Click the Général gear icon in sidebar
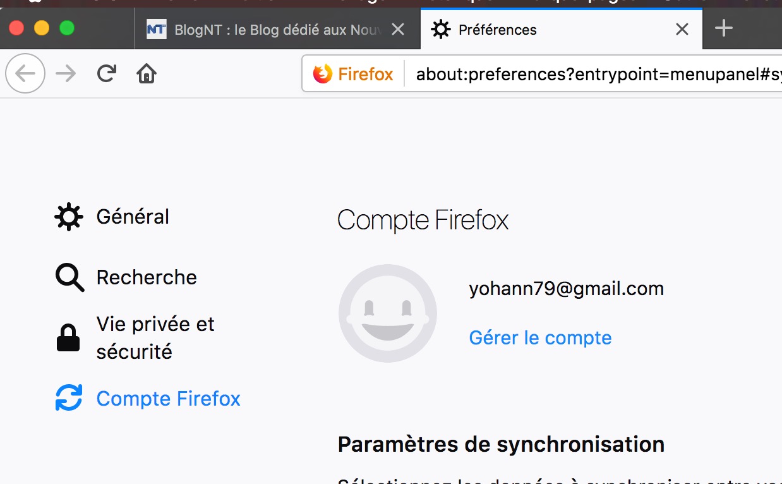 pos(69,217)
